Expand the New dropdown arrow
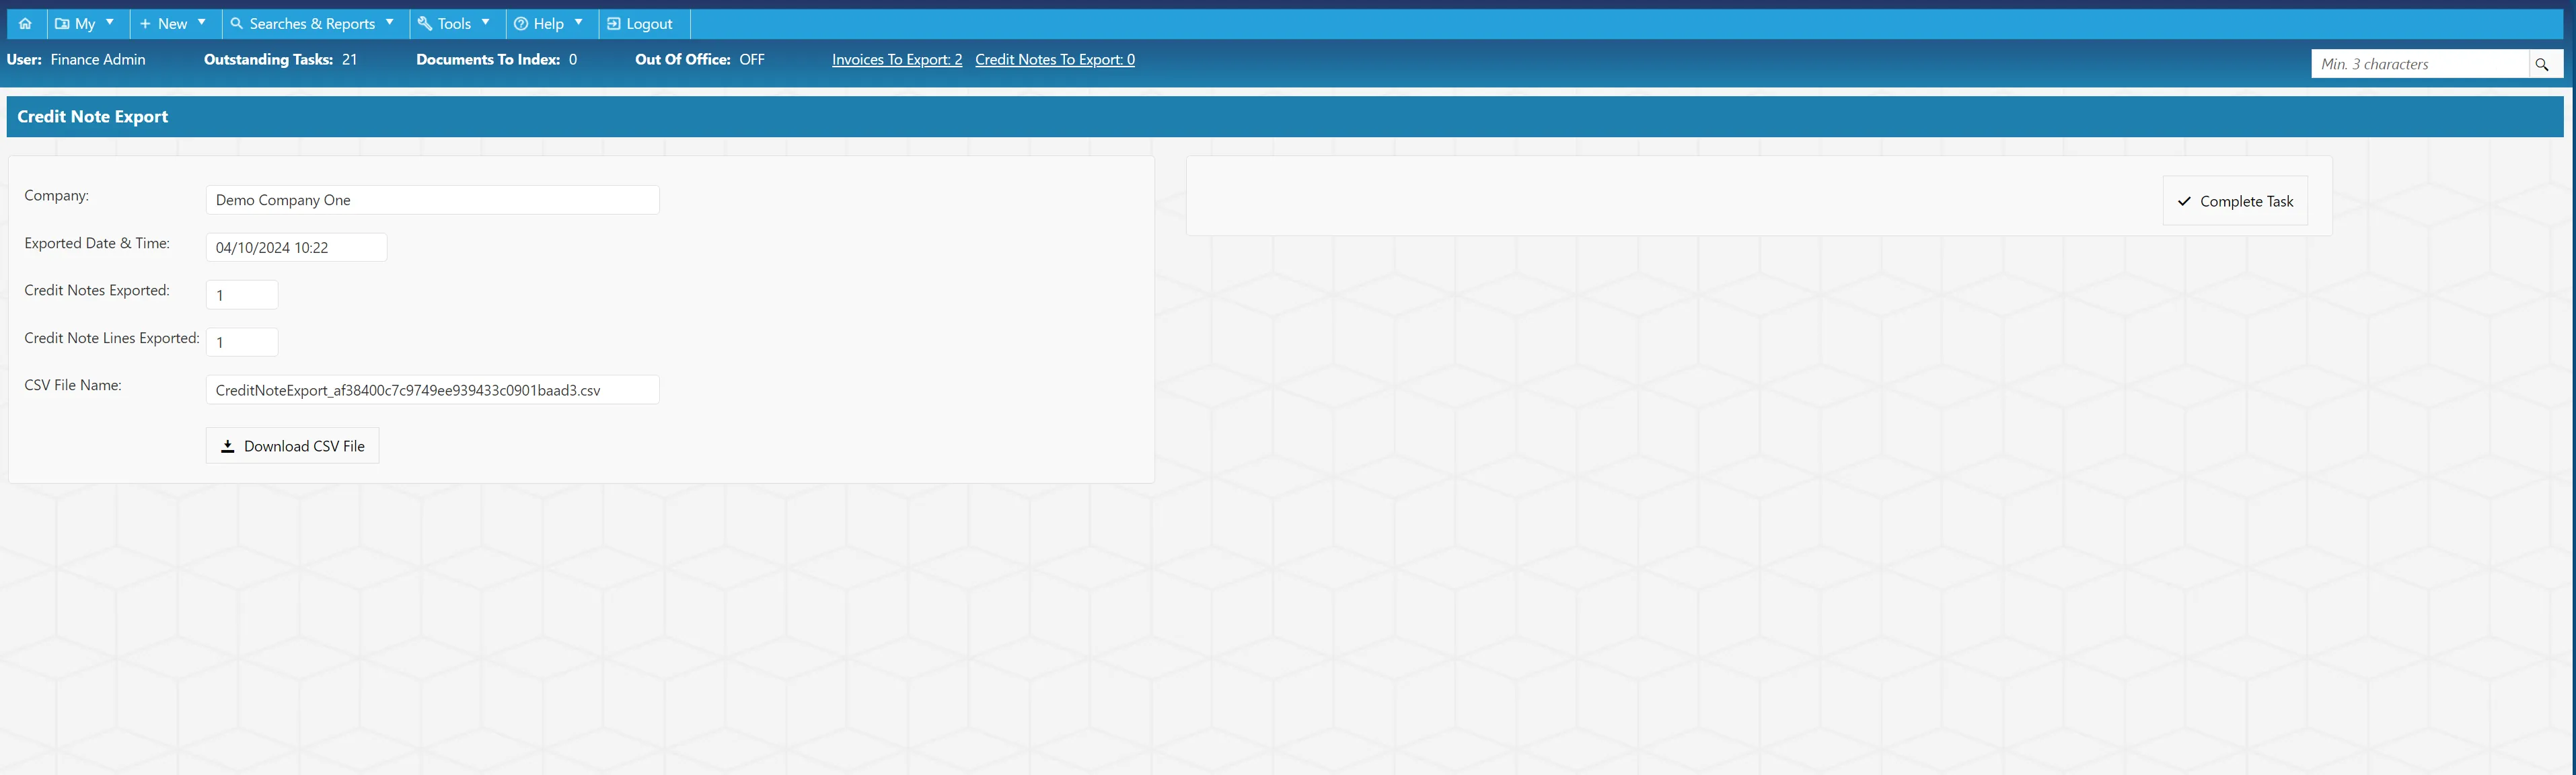This screenshot has height=775, width=2576. pyautogui.click(x=202, y=22)
